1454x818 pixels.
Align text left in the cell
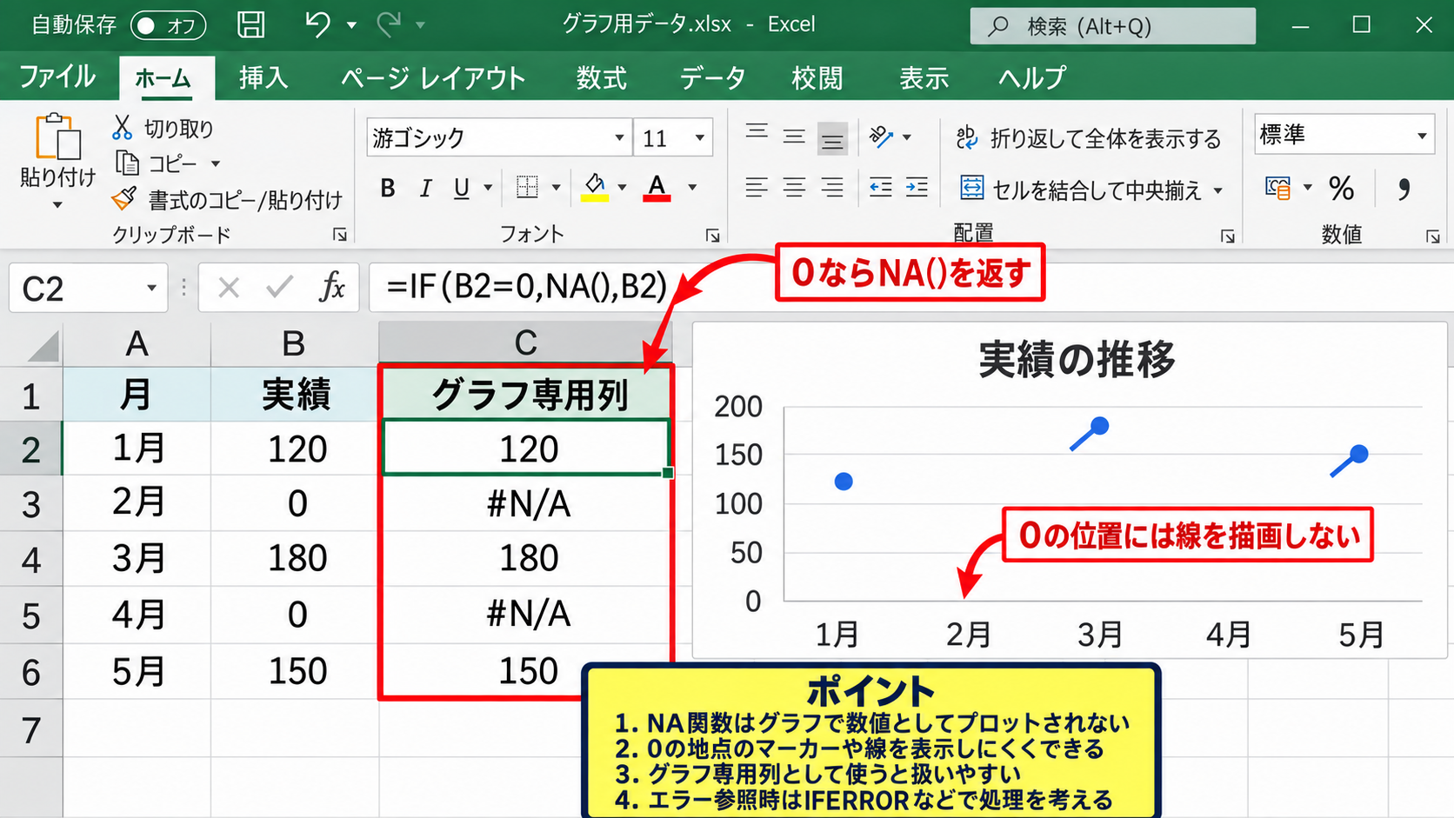click(757, 187)
